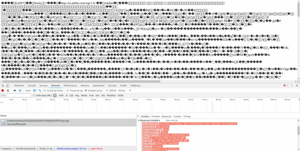Filter requests by Font
This screenshot has width=300, height=151.
click(x=91, y=95)
